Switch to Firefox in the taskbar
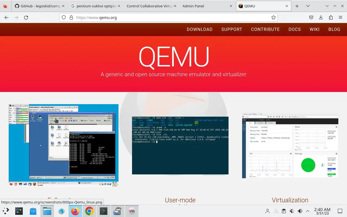This screenshot has width=347, height=217. click(75, 211)
